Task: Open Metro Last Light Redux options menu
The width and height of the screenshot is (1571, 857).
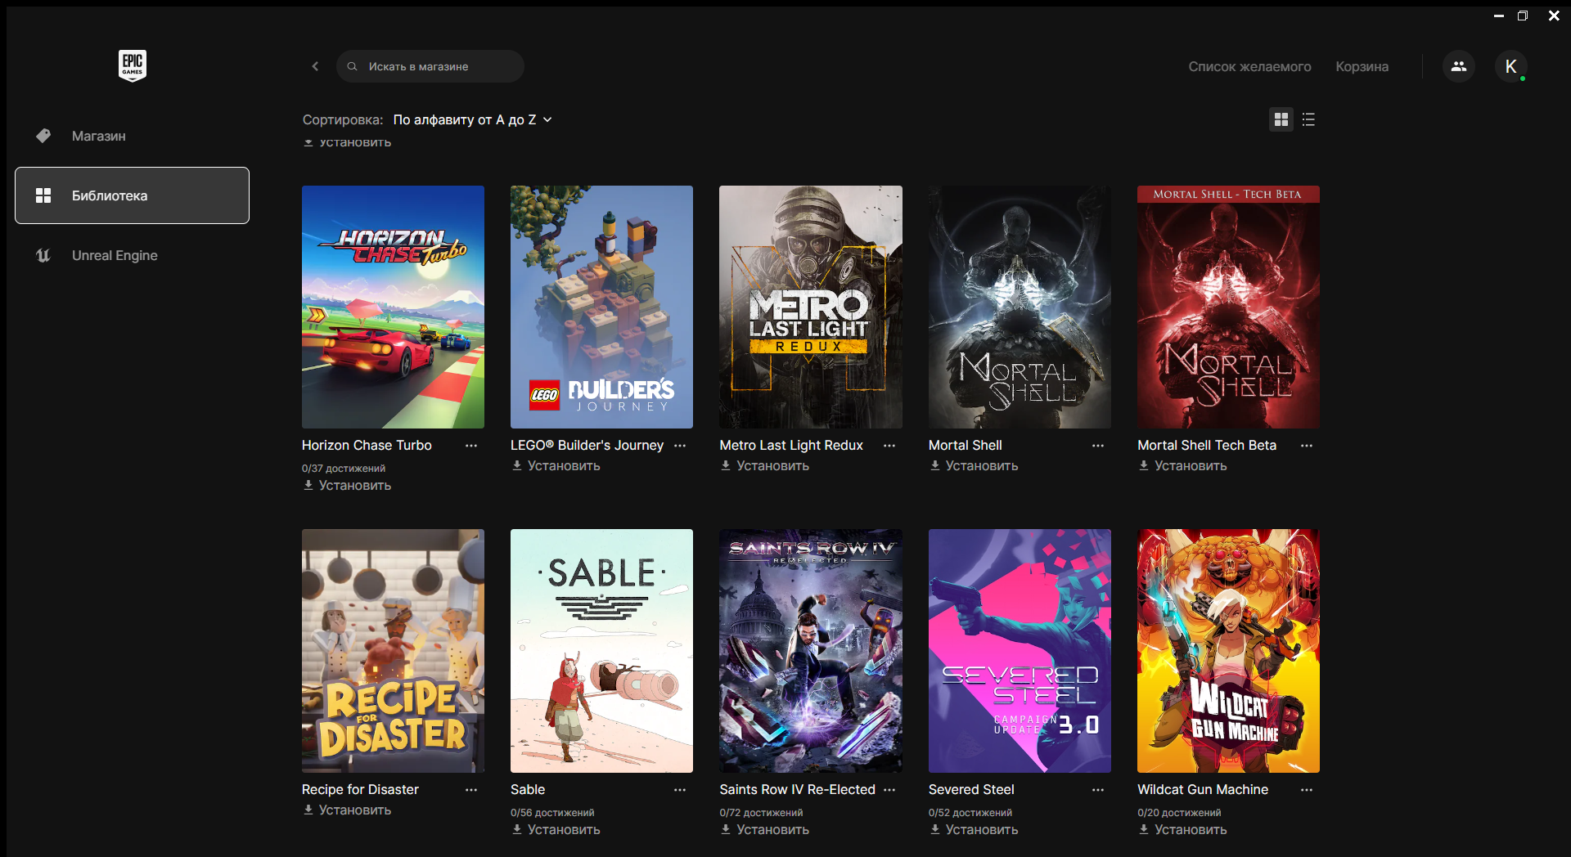Action: 889,446
